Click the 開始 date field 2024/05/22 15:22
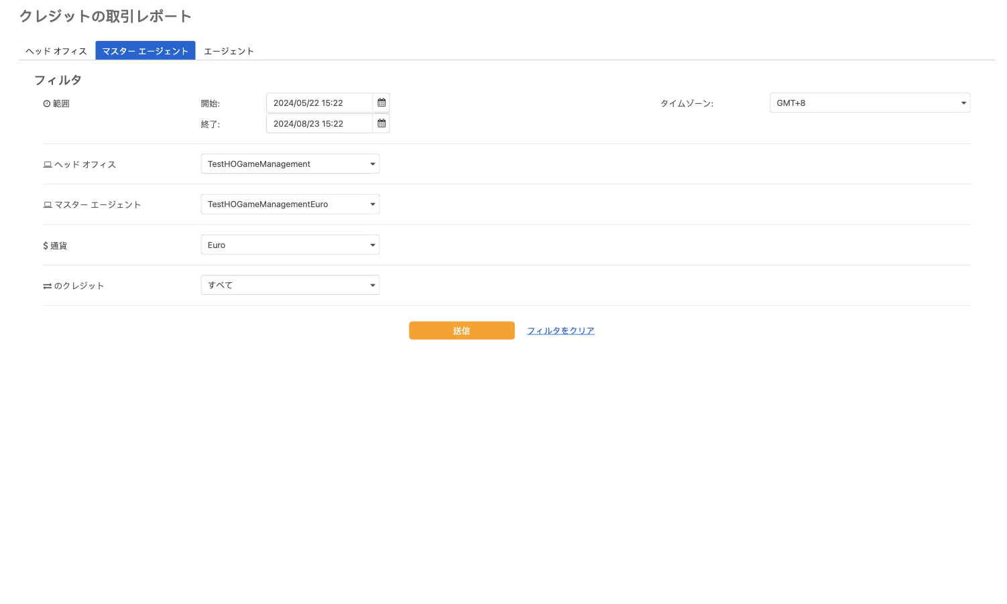This screenshot has width=1007, height=604. (319, 103)
